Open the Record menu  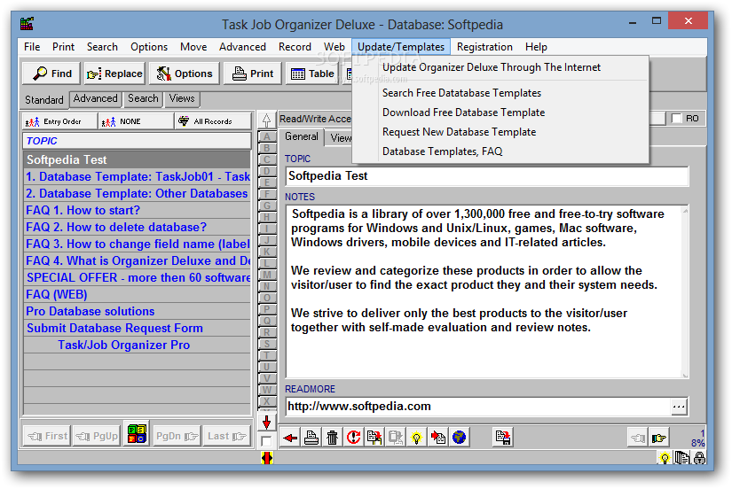(295, 47)
